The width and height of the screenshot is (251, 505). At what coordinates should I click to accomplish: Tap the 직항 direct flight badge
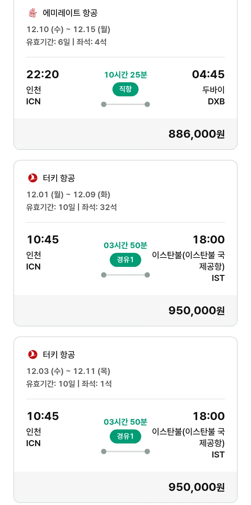coord(125,89)
